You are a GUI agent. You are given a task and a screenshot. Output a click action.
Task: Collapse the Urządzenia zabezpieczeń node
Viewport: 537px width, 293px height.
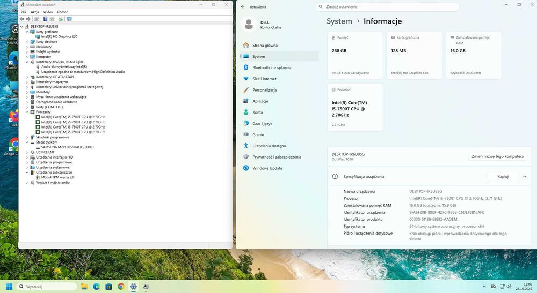click(27, 172)
